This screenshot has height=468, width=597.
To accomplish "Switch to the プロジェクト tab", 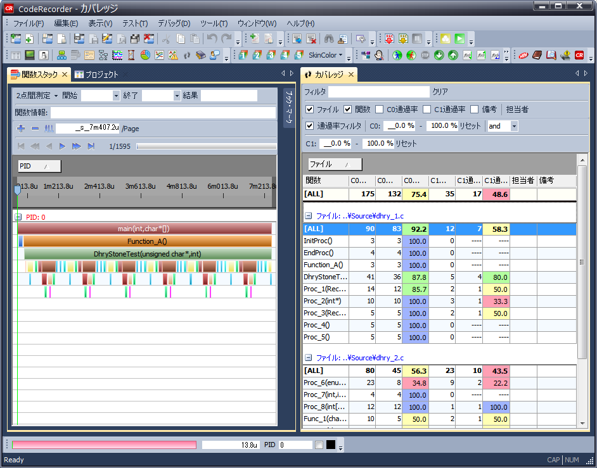I will pyautogui.click(x=97, y=75).
